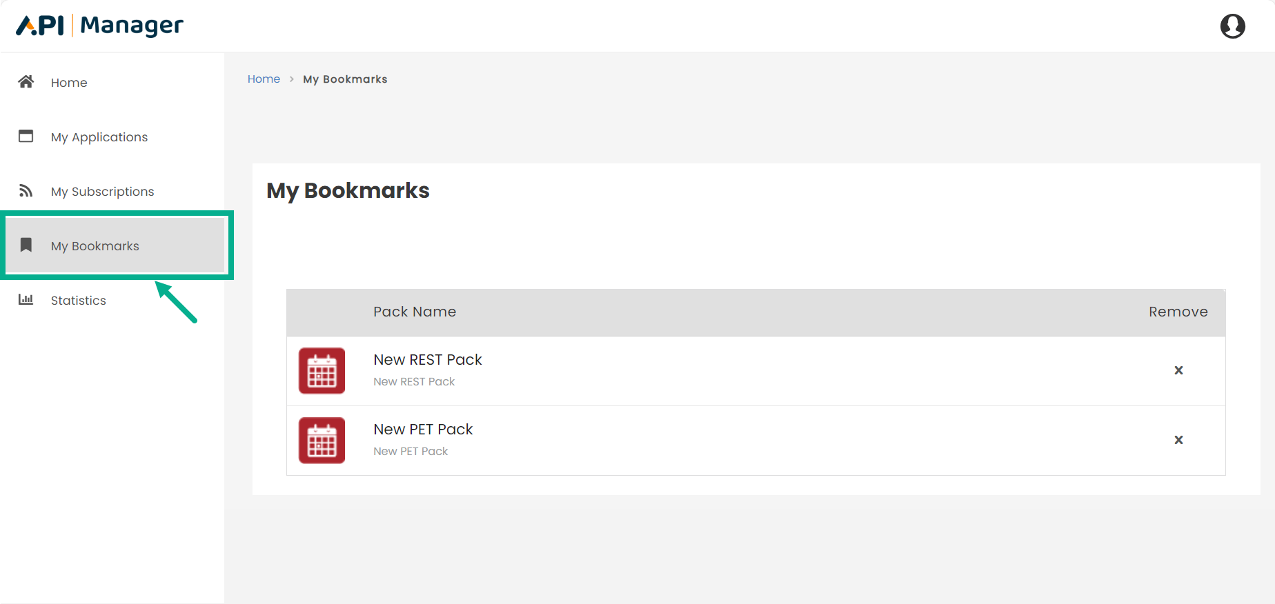The image size is (1275, 604).
Task: Remove the New REST Pack bookmark
Action: [x=1178, y=370]
